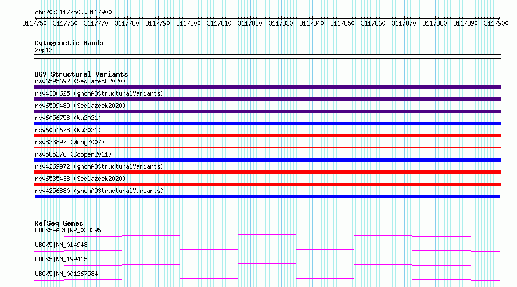The width and height of the screenshot is (517, 287).
Task: Select the UBOX5 NM_014948 magenta track line
Action: (267, 250)
